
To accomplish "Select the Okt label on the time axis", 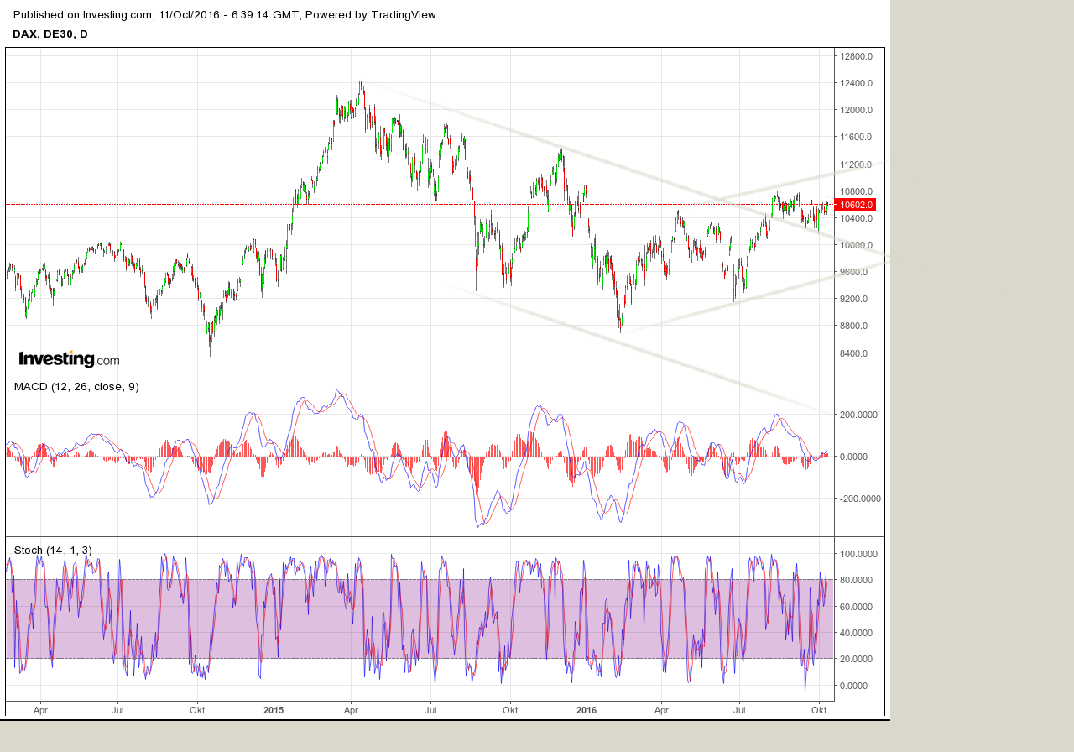I will pyautogui.click(x=820, y=710).
